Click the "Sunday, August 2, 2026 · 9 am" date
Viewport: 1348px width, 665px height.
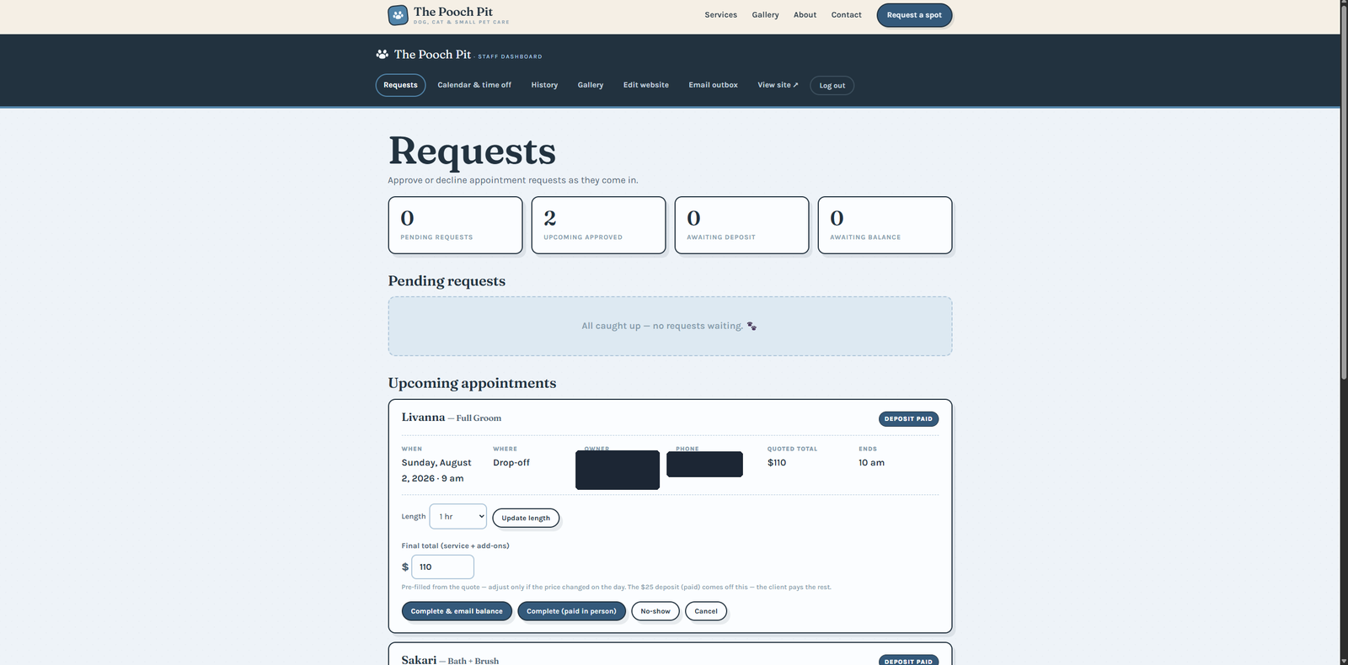(436, 471)
